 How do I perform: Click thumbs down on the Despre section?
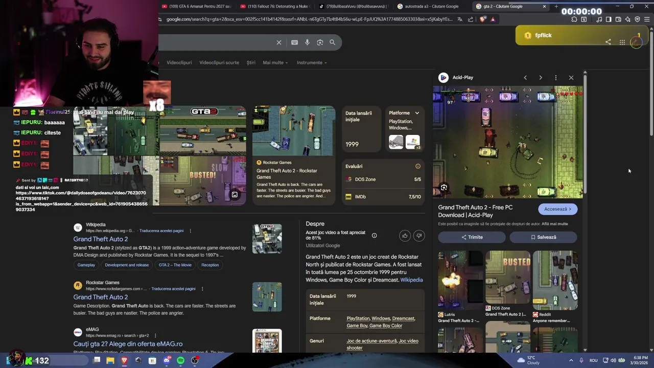tap(419, 236)
